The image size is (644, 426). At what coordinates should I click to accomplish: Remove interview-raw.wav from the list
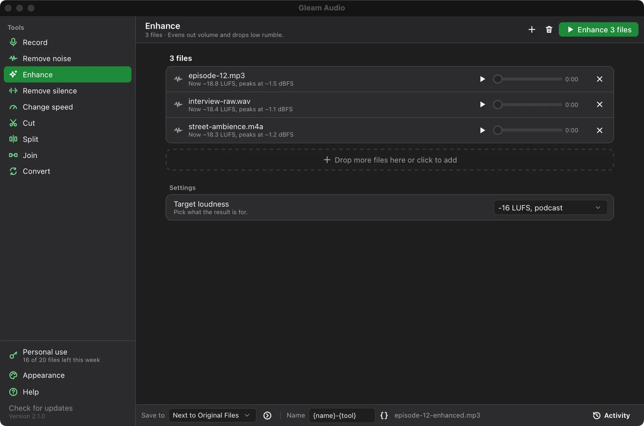pos(600,104)
